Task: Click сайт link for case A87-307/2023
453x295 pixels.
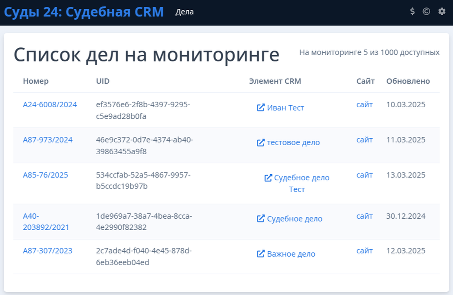Action: [364, 251]
